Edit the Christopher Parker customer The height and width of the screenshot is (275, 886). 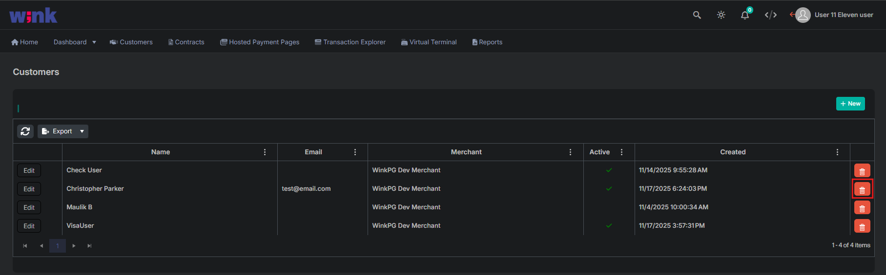pyautogui.click(x=29, y=189)
